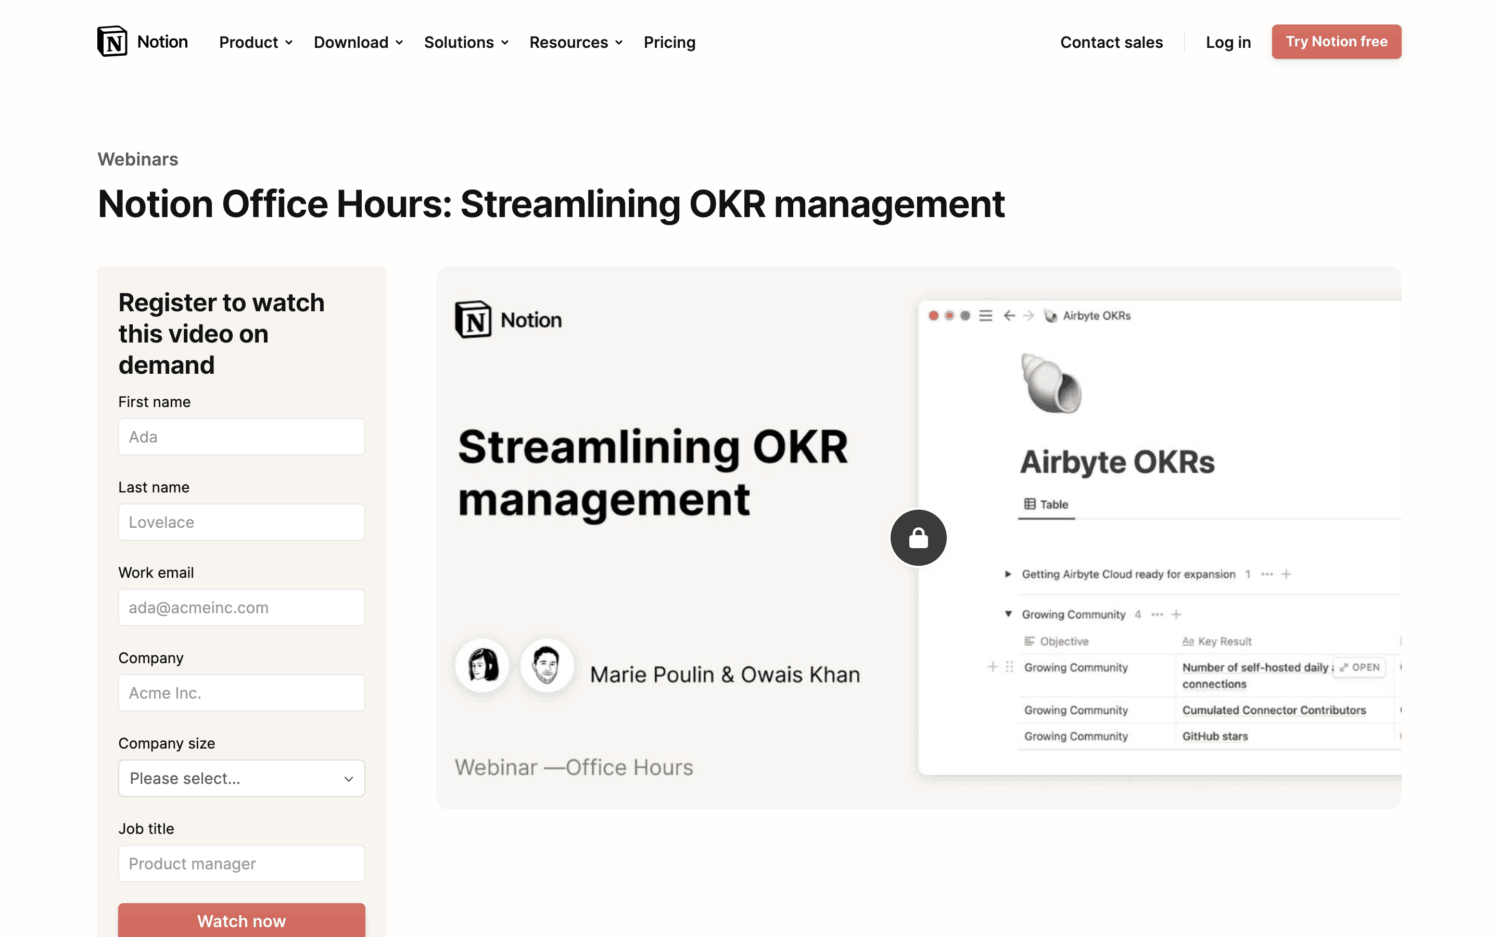
Task: Expand the Getting Airbyte Cloud ready group
Action: pos(1008,574)
